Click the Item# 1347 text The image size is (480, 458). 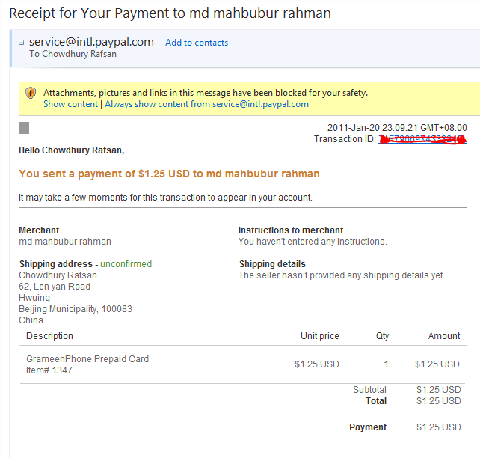pos(49,370)
